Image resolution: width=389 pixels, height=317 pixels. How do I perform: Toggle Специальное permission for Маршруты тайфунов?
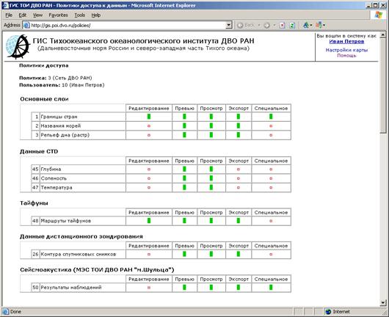tap(271, 221)
